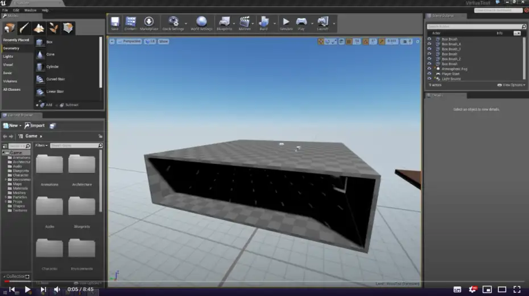The width and height of the screenshot is (529, 296).
Task: Open YouTube player settings gear
Action: tap(472, 289)
